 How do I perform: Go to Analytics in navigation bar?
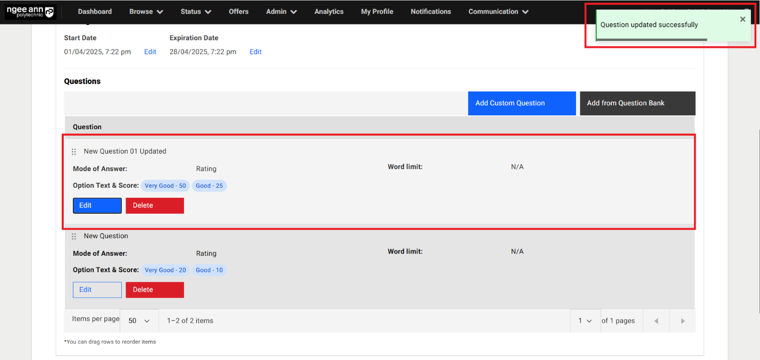point(329,12)
